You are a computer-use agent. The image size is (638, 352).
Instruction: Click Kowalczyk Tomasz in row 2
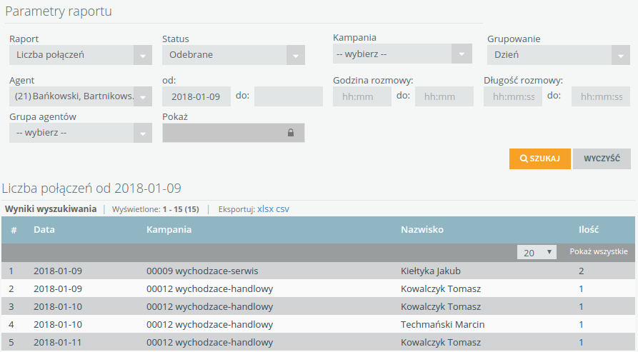441,289
